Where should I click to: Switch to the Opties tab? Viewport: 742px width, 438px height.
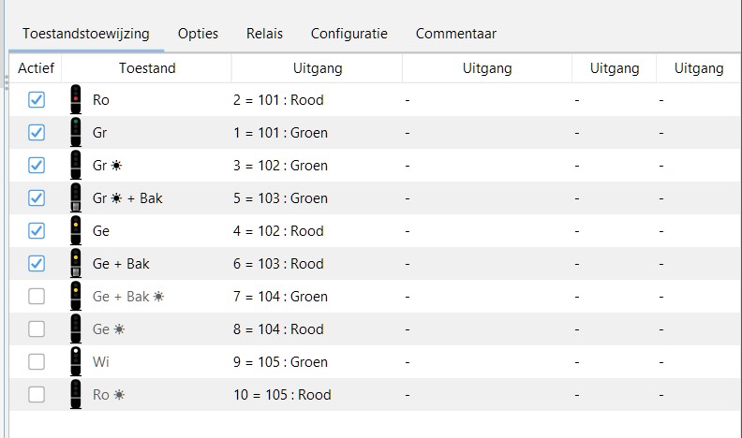coord(198,34)
